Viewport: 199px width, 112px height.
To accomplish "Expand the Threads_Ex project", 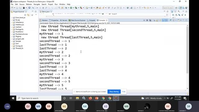I will pyautogui.click(x=12, y=49).
